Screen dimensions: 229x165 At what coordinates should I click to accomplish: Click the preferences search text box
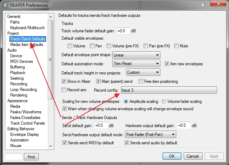(x=14, y=157)
